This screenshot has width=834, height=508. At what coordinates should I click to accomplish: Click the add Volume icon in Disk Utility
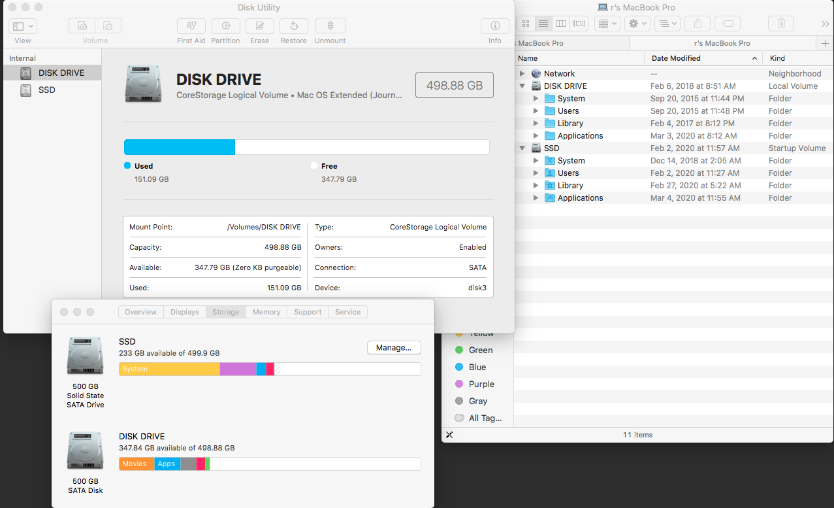click(x=82, y=26)
